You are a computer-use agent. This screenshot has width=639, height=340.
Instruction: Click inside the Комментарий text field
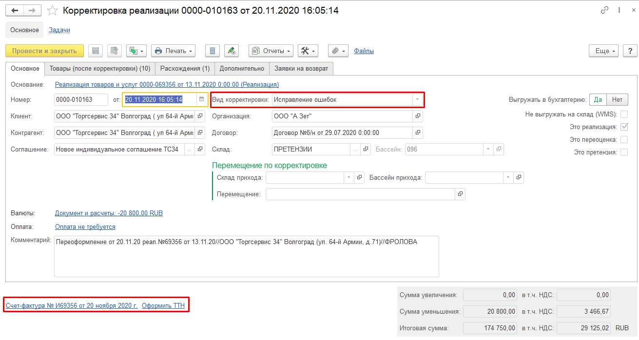tap(246, 256)
